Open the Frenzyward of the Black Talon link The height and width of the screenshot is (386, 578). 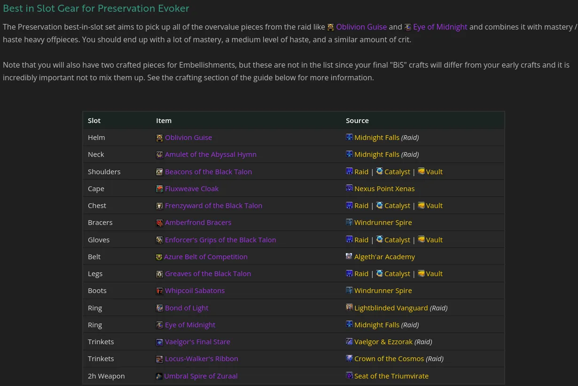(x=213, y=205)
